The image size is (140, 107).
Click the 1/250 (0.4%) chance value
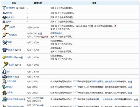(x=33, y=27)
